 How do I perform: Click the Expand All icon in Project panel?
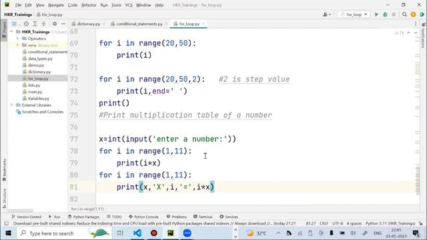pyautogui.click(x=35, y=24)
